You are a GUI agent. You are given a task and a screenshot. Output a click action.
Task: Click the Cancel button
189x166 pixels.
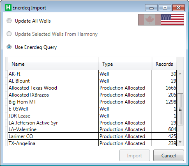click(x=168, y=155)
